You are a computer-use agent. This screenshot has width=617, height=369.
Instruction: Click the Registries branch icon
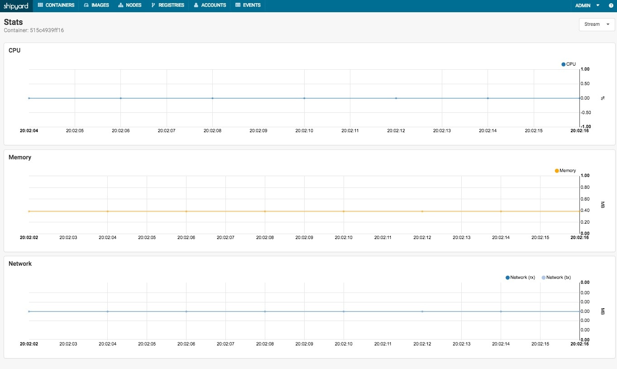[x=153, y=5]
